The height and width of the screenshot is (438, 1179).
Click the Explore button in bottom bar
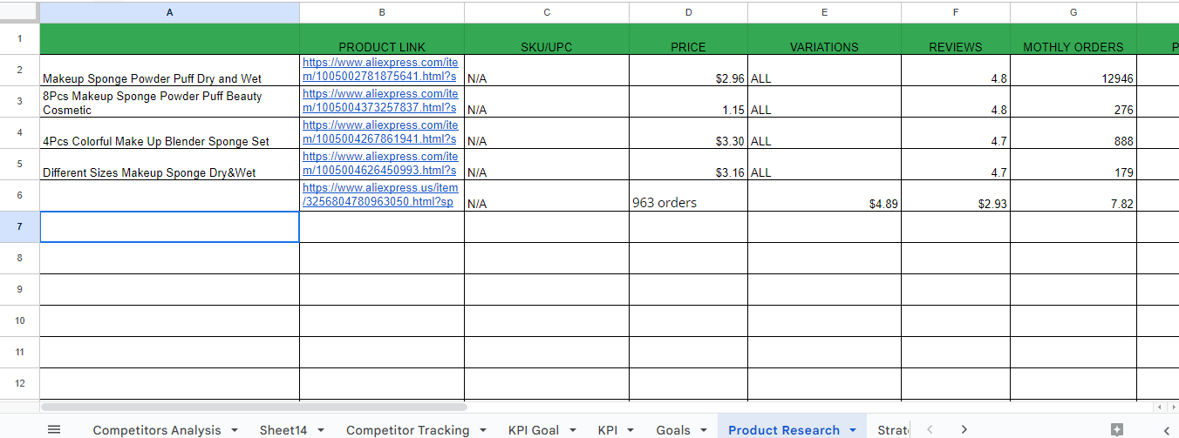(x=1117, y=429)
